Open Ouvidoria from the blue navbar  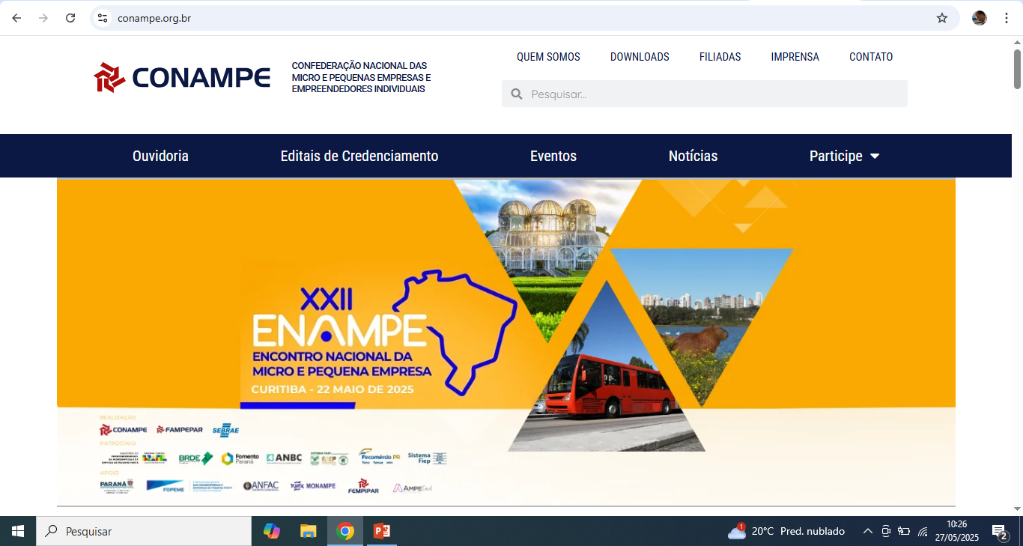pos(160,156)
